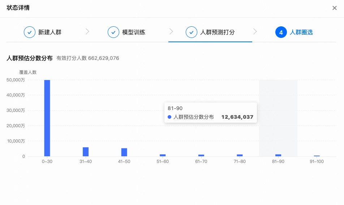Close the 状态详情 dialog
Viewport: 344px width, 205px height.
(334, 8)
